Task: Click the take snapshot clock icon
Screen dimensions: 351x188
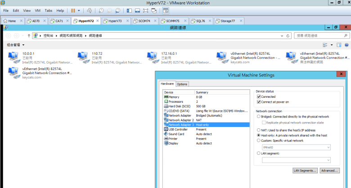Action: pos(101,10)
